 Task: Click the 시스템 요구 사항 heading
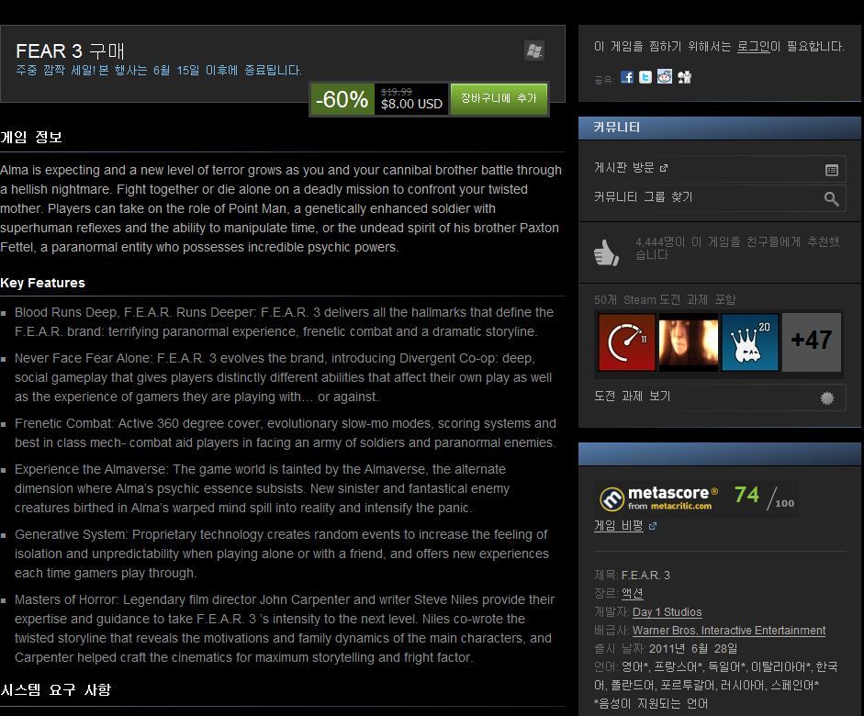coord(55,690)
